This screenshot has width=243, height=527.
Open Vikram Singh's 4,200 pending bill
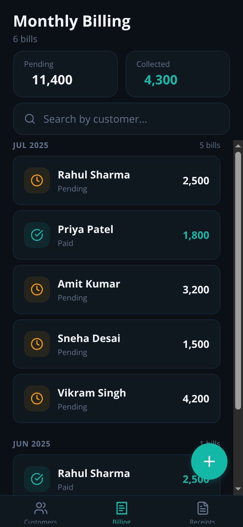(117, 398)
